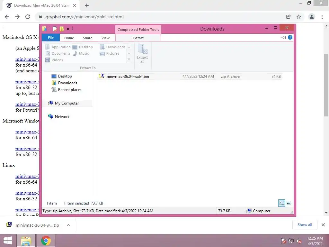Click the gallery down arrow in Extract To
The image size is (329, 247).
[x=129, y=53]
